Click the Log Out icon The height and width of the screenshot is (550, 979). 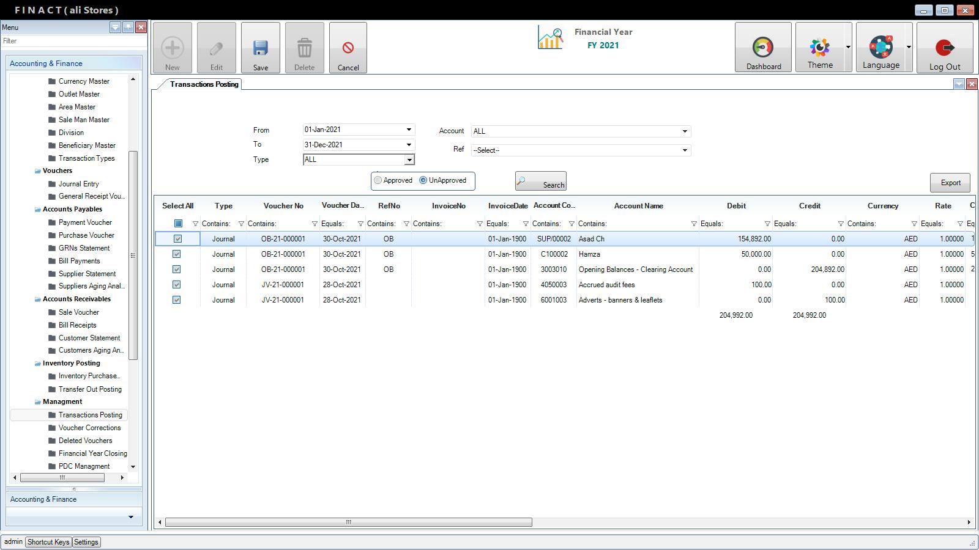(945, 48)
